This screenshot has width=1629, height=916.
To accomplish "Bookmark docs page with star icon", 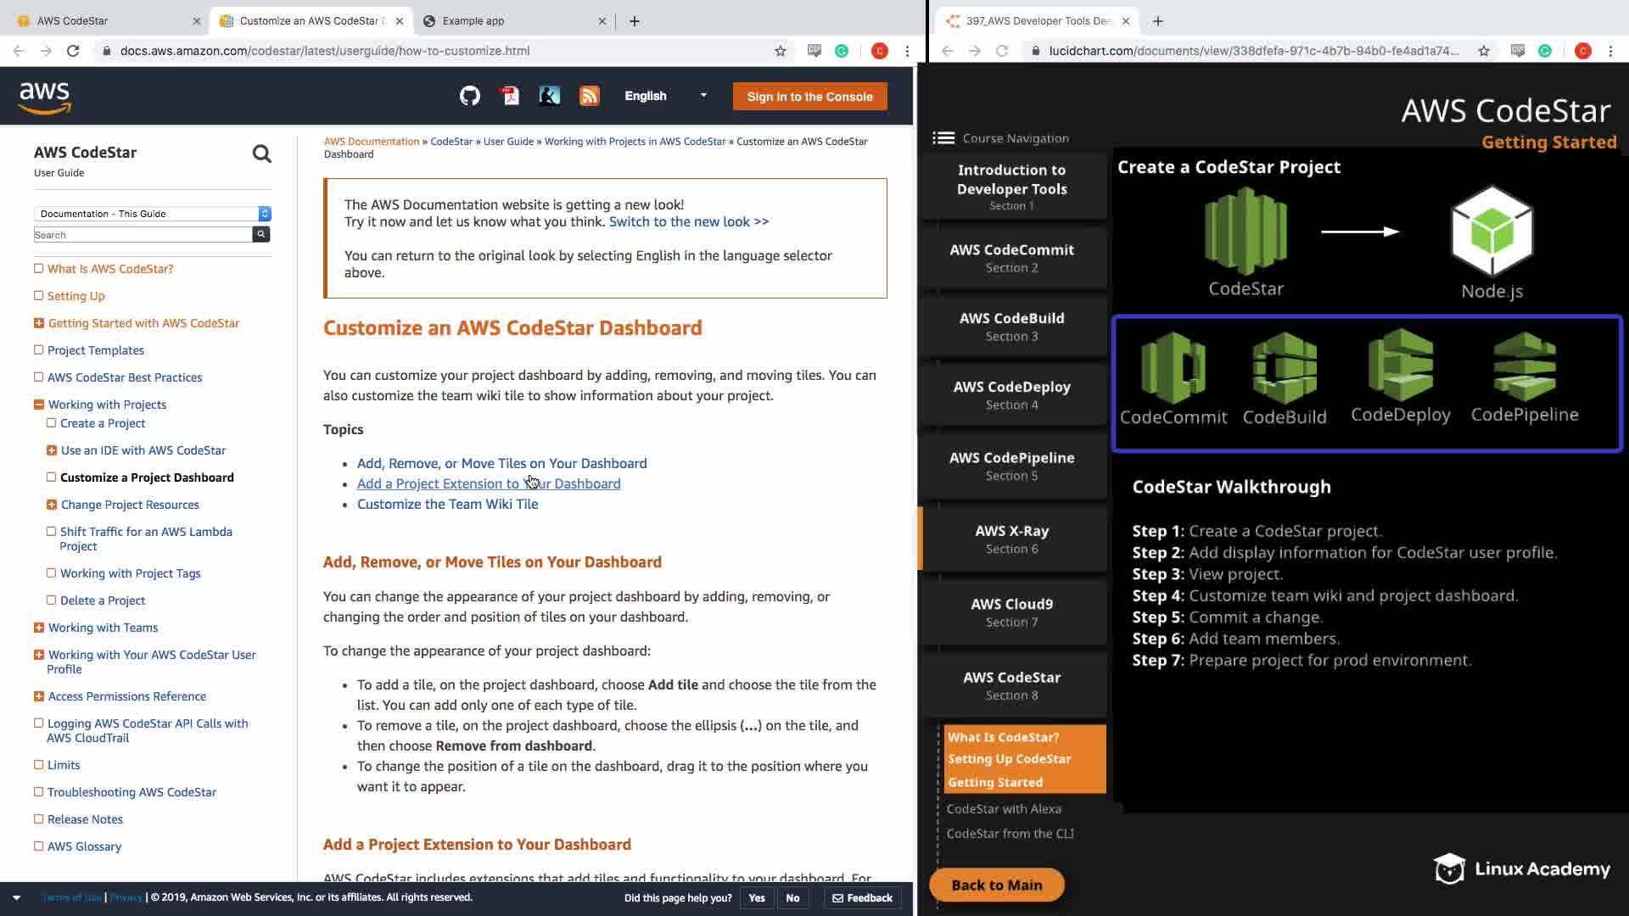I will pos(780,51).
